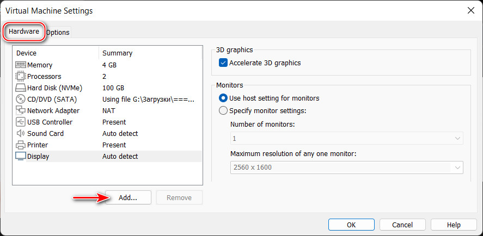
Task: Open the Number of monitors dropdown
Action: (346, 139)
